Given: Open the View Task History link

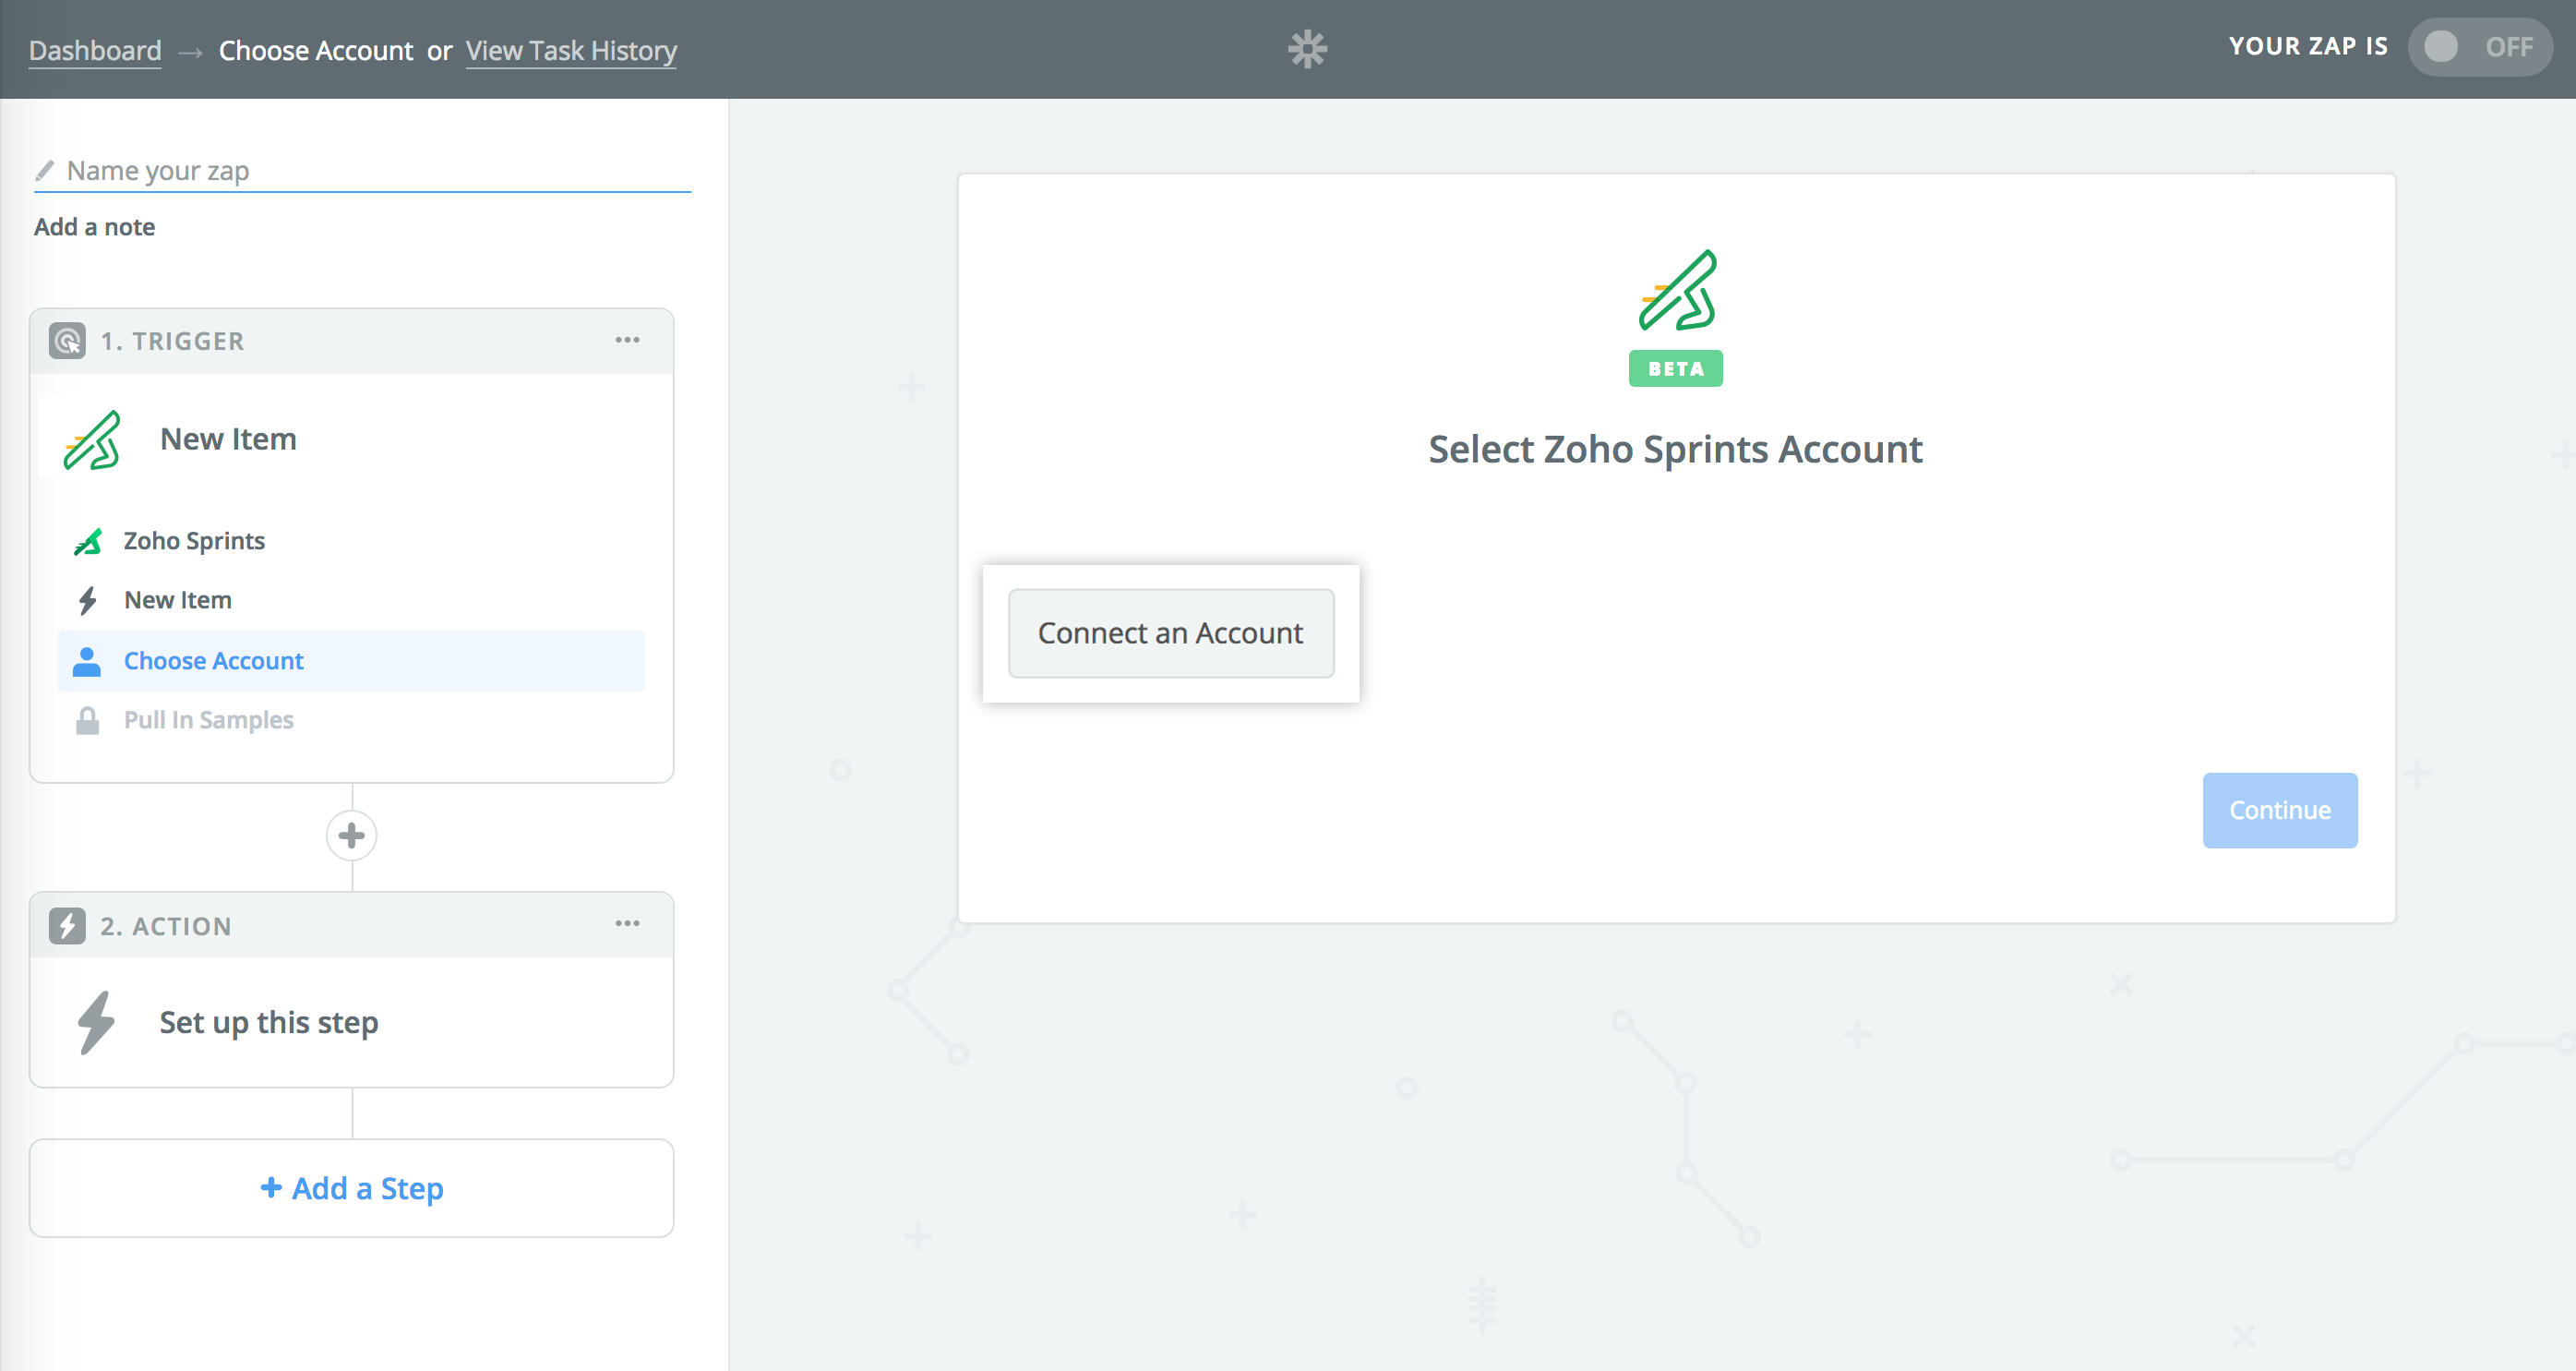Looking at the screenshot, I should [x=570, y=50].
